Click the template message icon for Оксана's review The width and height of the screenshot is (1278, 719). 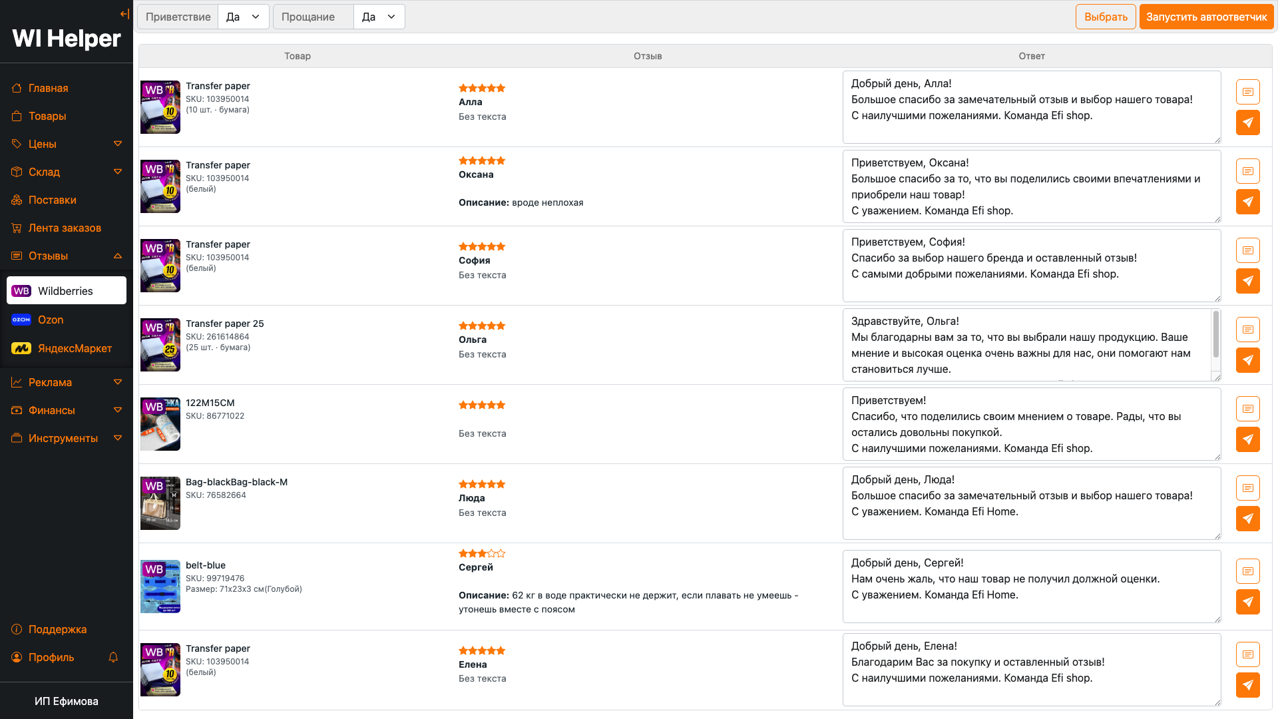click(1247, 171)
